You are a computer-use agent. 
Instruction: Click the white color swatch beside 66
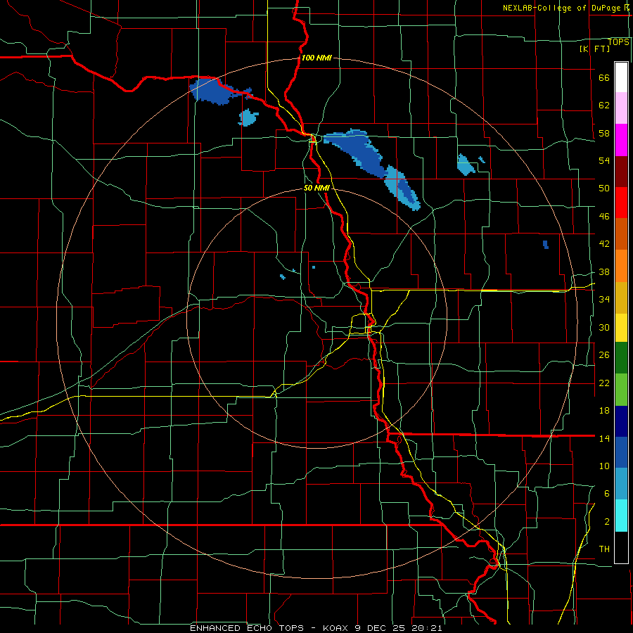[621, 77]
